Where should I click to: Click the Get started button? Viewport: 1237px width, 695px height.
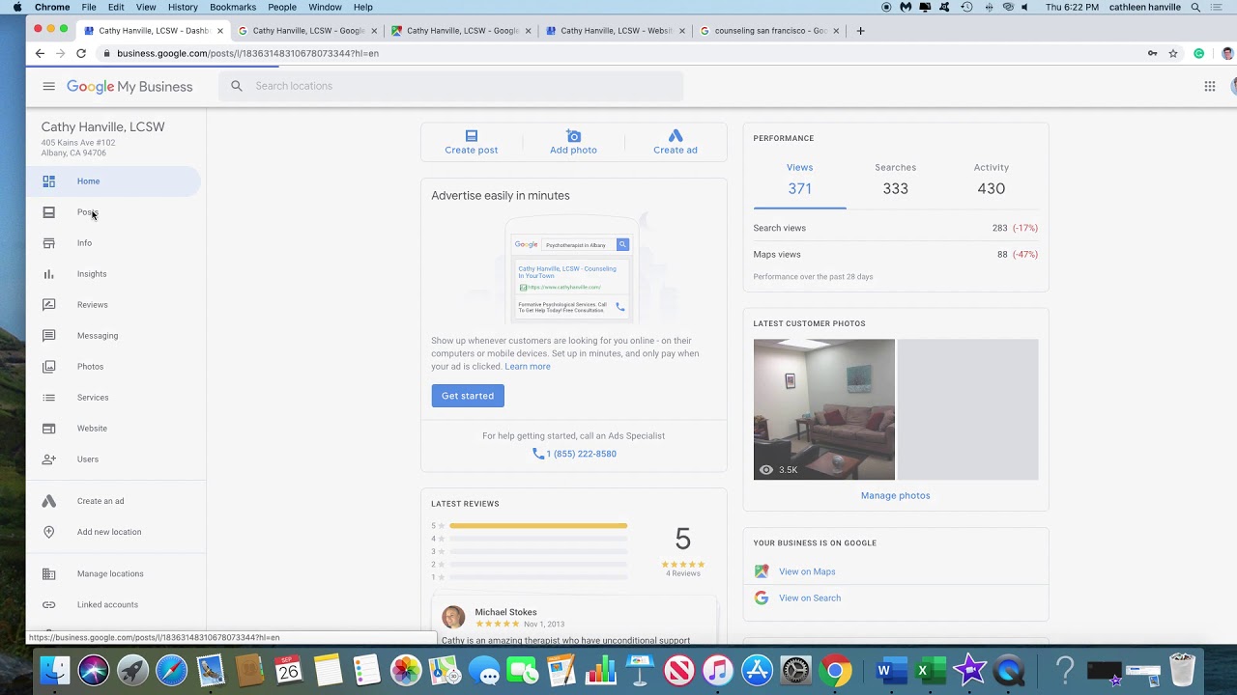click(x=468, y=396)
